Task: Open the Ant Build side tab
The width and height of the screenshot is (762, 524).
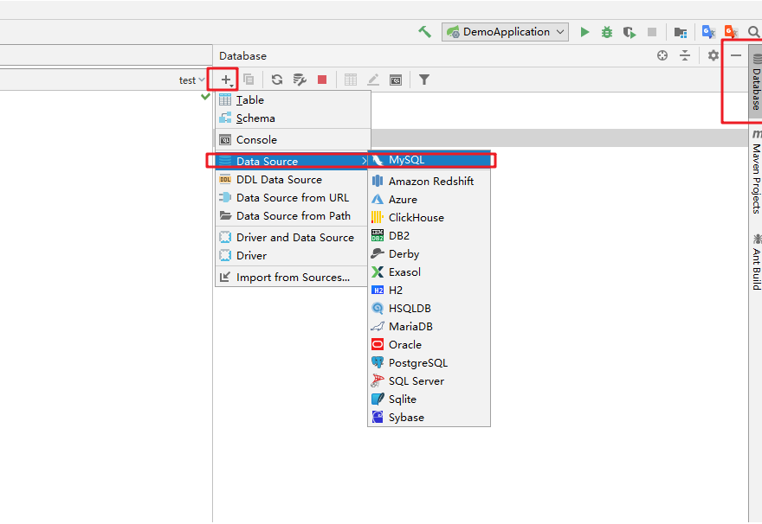Action: tap(756, 263)
